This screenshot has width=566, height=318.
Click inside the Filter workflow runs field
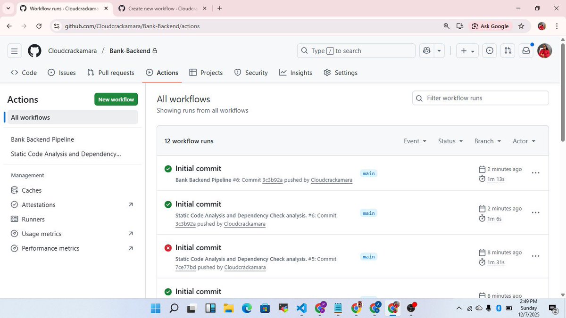pos(480,98)
